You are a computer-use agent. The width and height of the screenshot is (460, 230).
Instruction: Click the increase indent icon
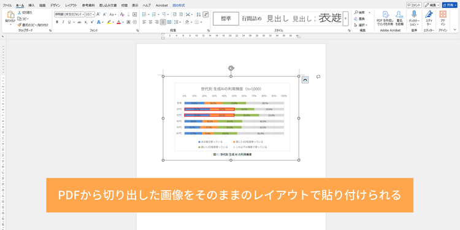181,14
